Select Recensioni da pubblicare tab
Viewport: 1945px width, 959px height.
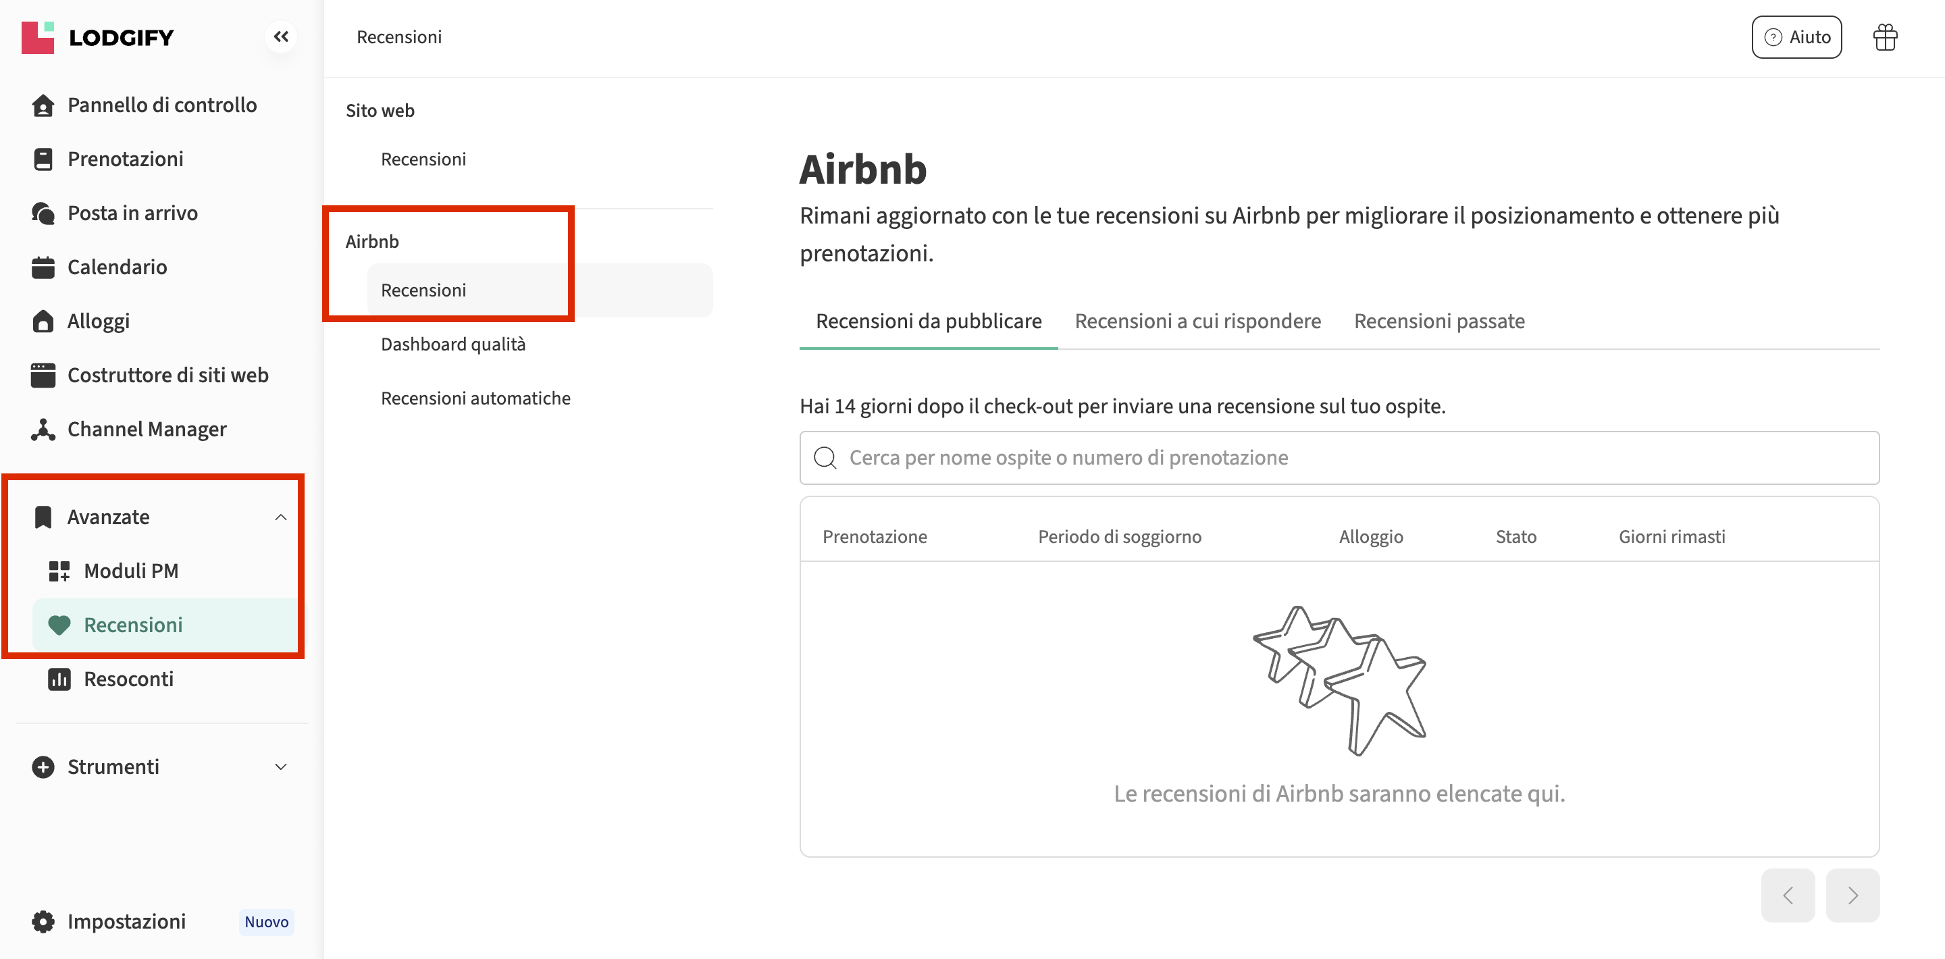coord(928,321)
